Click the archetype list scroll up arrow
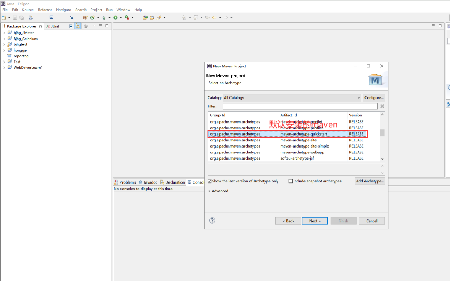Screen dimensions: 450x281 382,115
